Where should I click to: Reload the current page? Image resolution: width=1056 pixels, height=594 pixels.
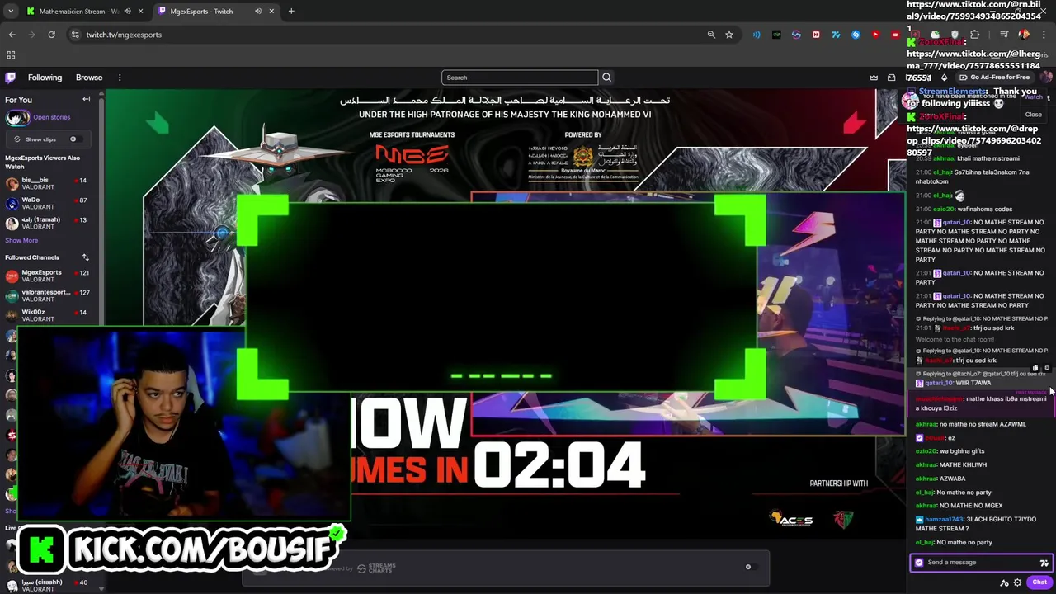[51, 35]
